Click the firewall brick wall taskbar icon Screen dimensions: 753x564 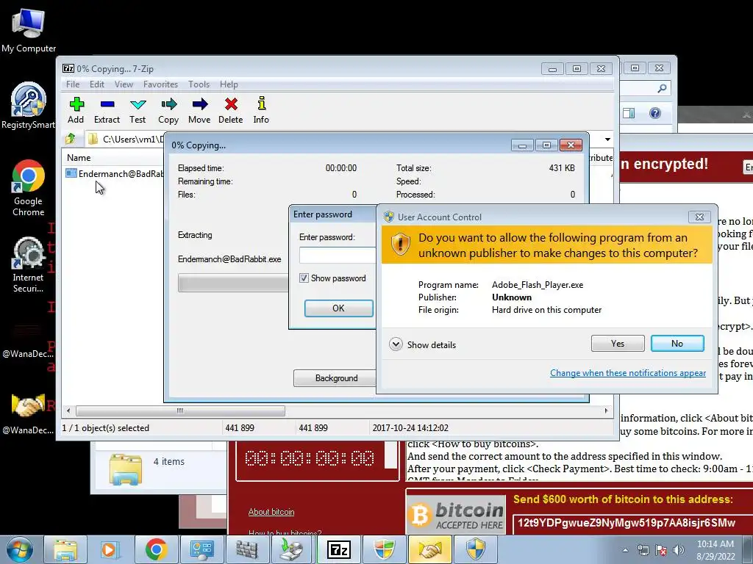(x=247, y=549)
